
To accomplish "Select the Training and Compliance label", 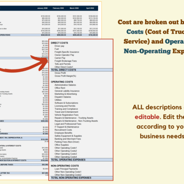I will [66, 109].
